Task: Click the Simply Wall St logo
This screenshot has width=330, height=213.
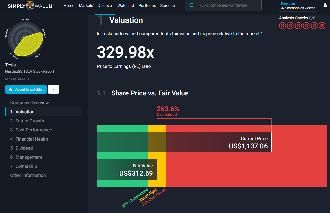Action: (x=30, y=5)
